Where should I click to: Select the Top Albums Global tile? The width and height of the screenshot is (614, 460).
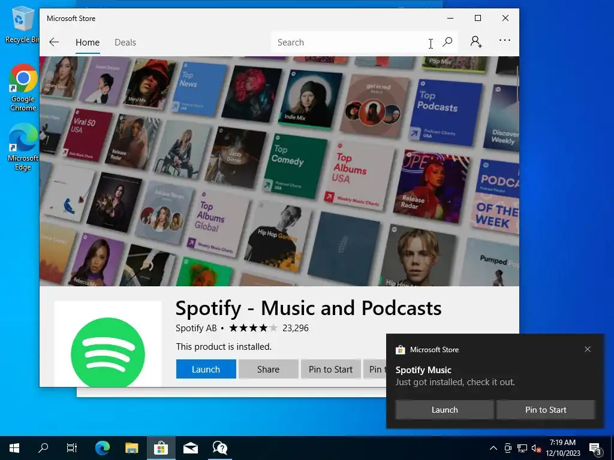(x=219, y=223)
